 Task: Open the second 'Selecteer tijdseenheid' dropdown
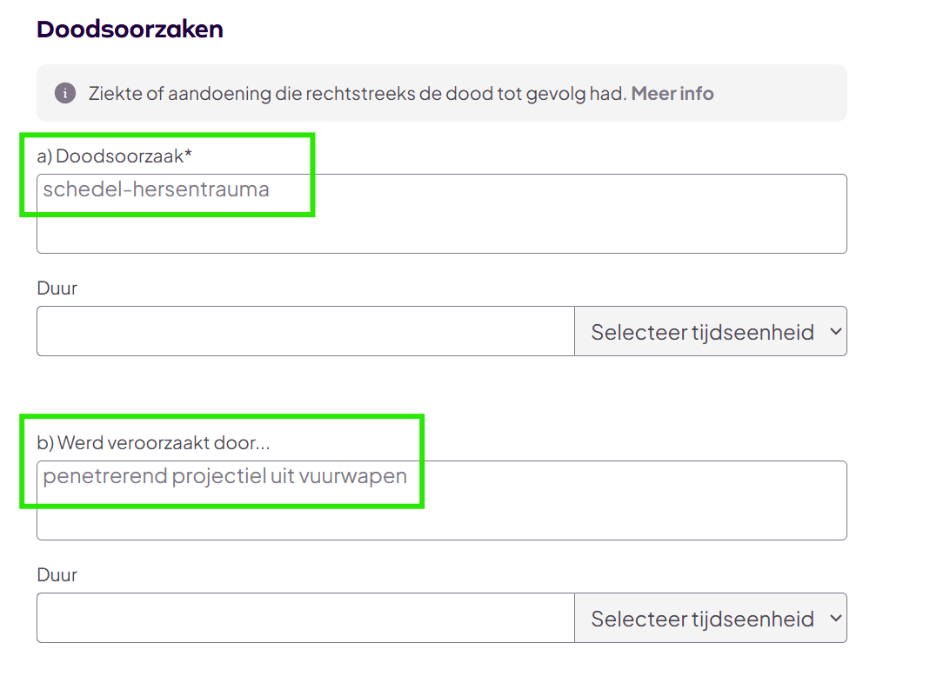click(x=710, y=618)
